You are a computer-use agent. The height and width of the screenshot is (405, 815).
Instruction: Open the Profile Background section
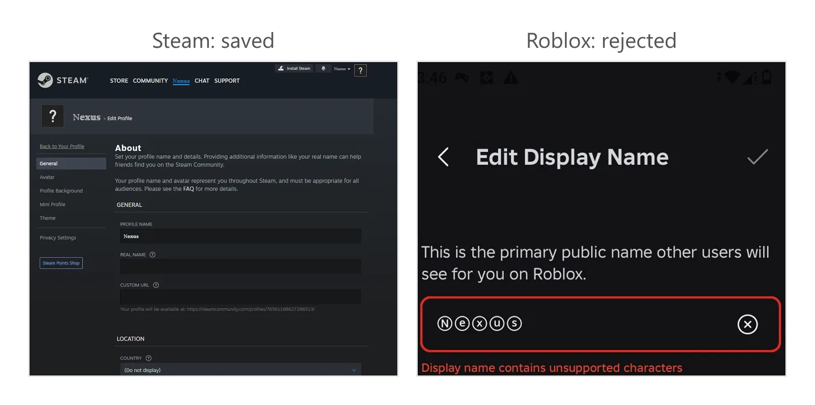pos(61,191)
